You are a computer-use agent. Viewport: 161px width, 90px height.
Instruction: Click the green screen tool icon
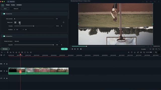click(22, 52)
